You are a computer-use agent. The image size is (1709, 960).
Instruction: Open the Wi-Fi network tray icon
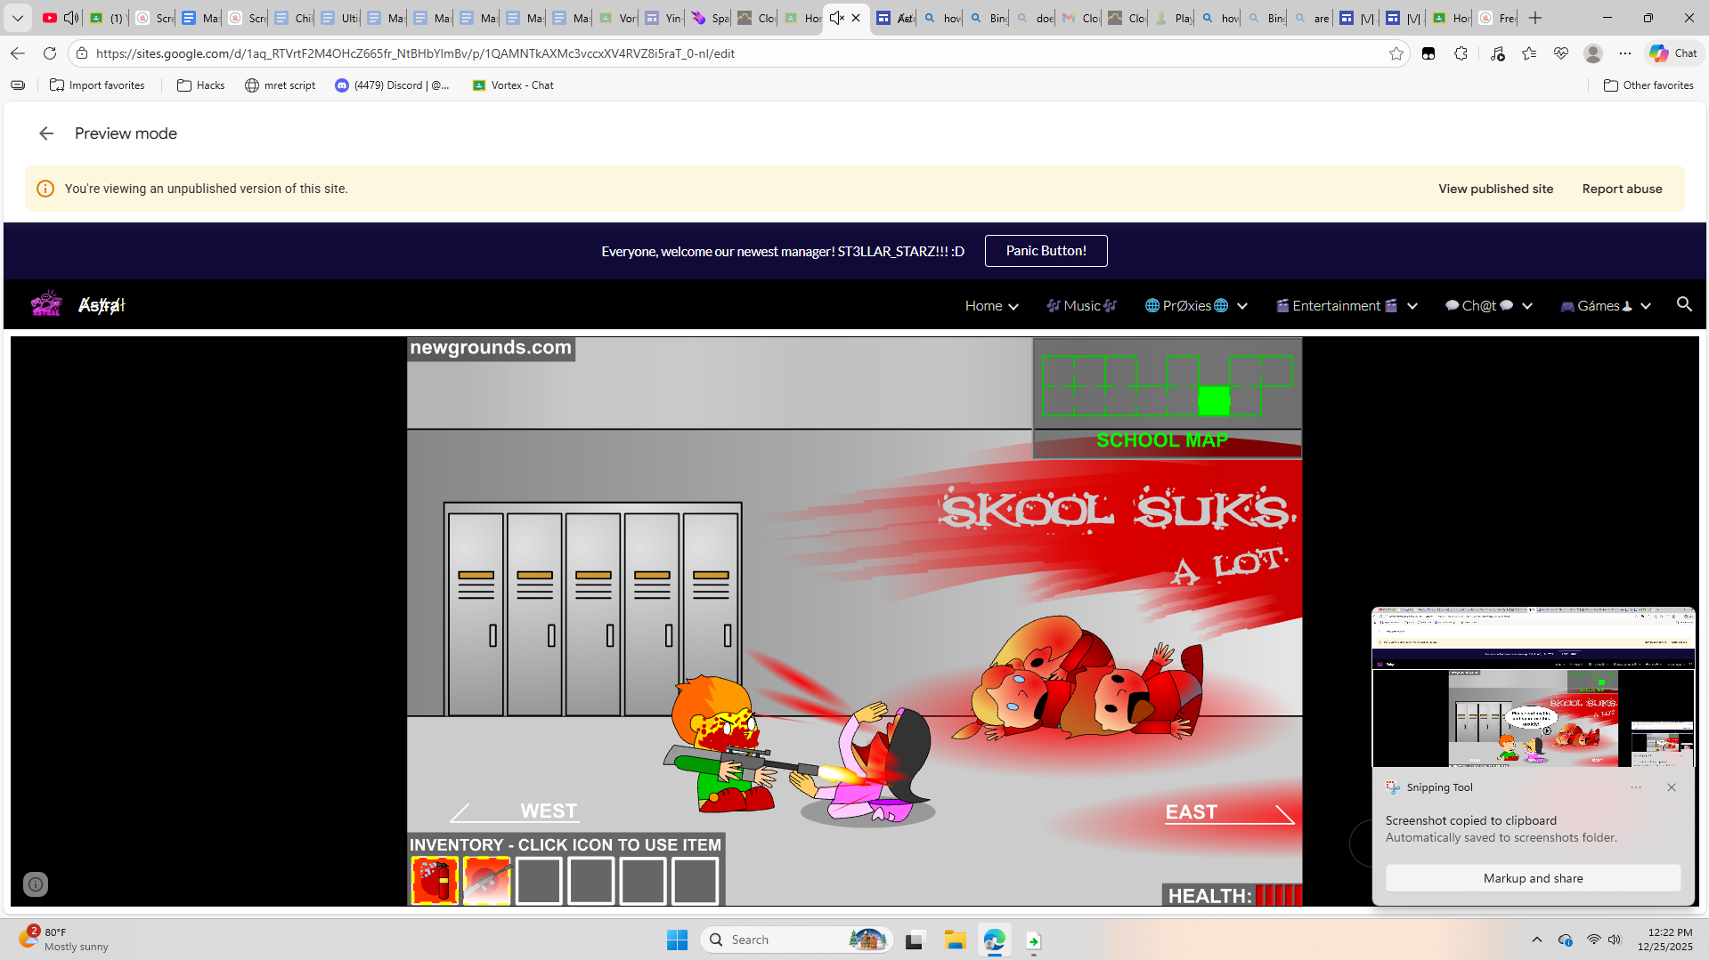tap(1594, 940)
